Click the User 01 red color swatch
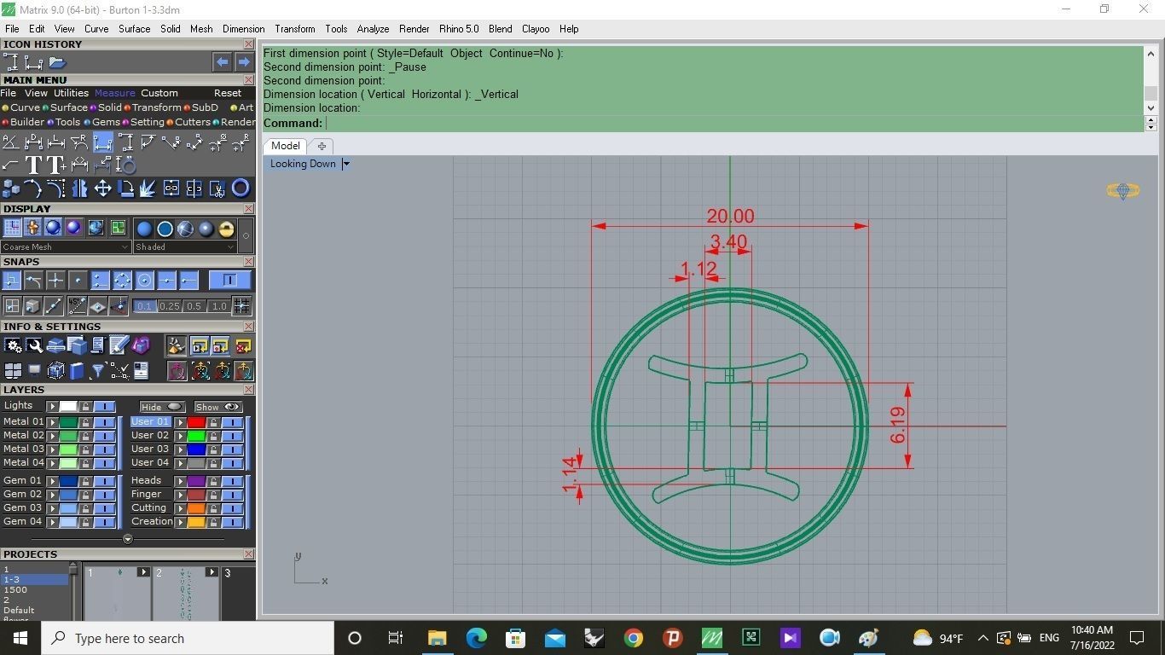Image resolution: width=1165 pixels, height=655 pixels. click(x=196, y=422)
